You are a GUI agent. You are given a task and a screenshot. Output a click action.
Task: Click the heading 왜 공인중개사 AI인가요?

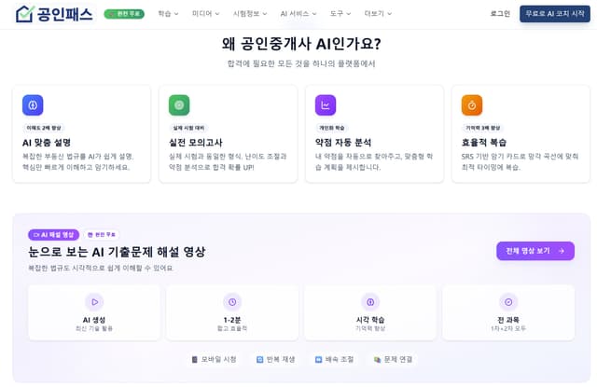coord(301,44)
